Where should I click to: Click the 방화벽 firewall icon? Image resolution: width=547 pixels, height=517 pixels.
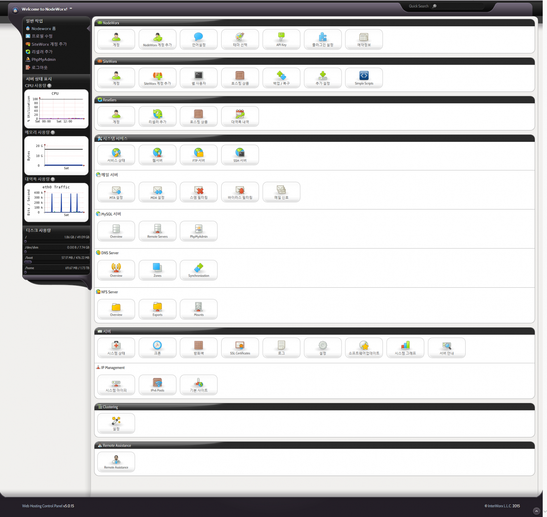(x=198, y=348)
